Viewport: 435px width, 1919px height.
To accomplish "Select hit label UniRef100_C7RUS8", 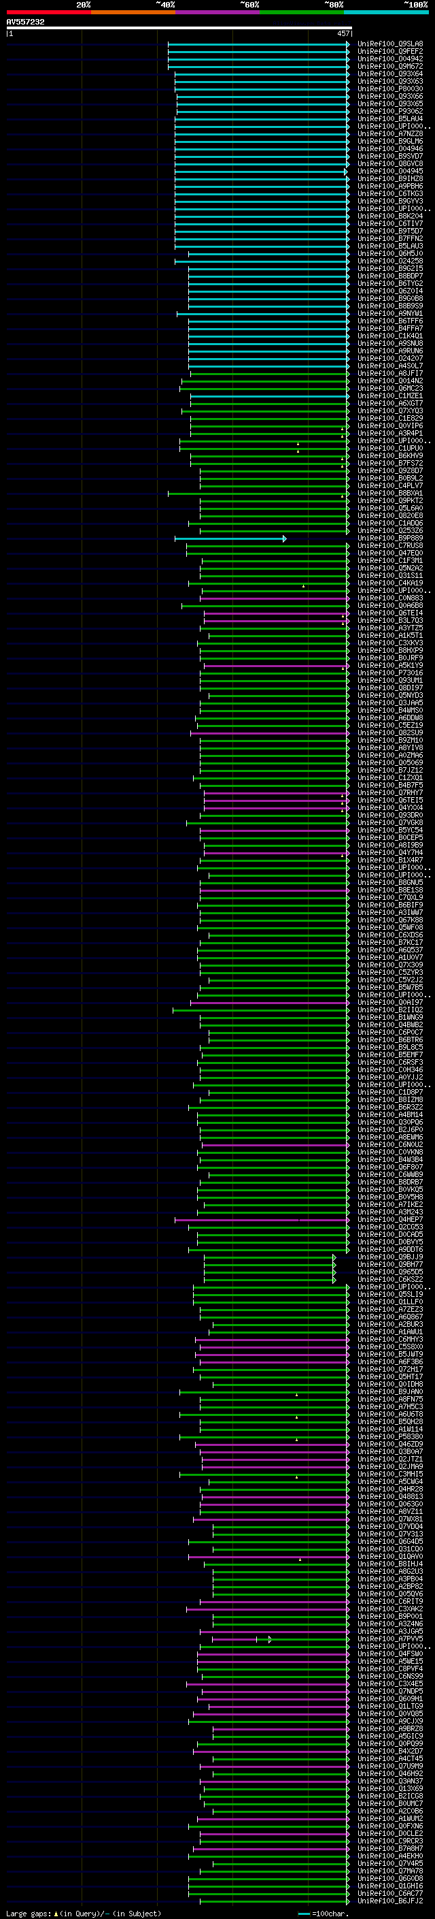I will [389, 545].
